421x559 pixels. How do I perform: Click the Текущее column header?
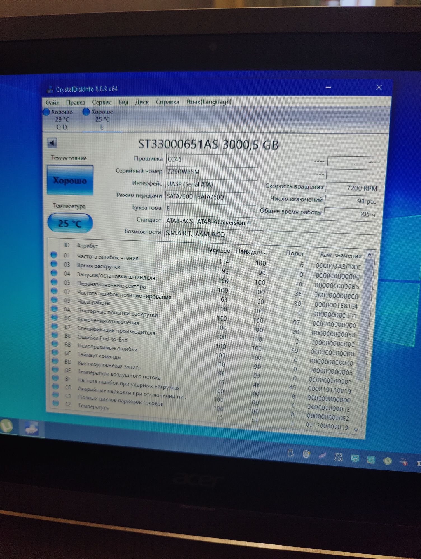218,250
